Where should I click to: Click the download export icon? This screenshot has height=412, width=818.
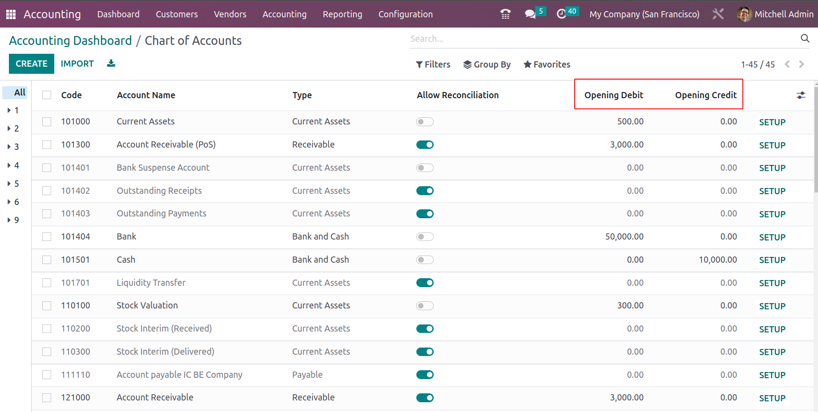111,64
